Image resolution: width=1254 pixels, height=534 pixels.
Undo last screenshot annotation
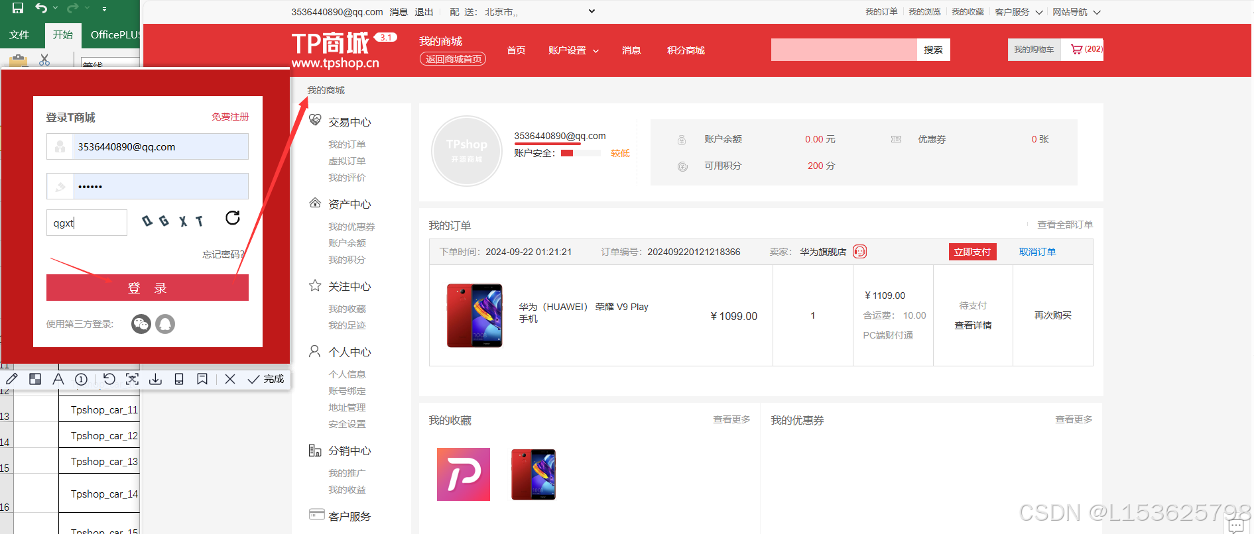[x=109, y=379]
